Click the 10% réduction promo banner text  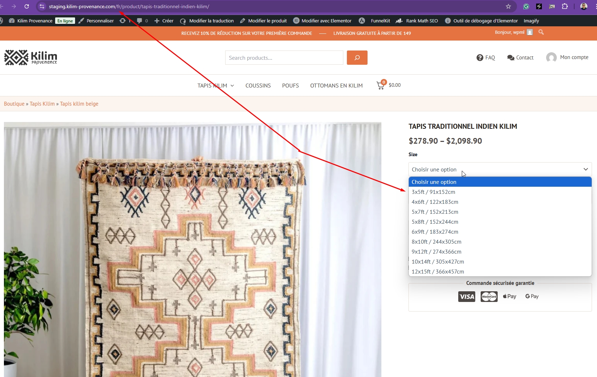pyautogui.click(x=247, y=33)
